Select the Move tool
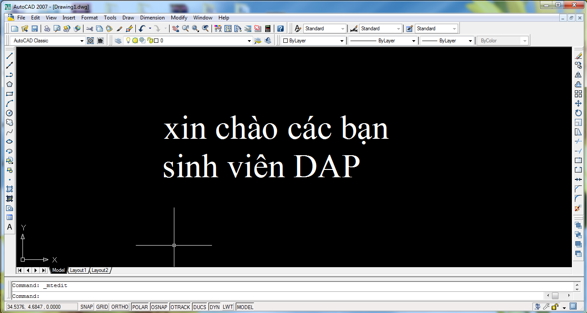The image size is (587, 313). (x=578, y=103)
